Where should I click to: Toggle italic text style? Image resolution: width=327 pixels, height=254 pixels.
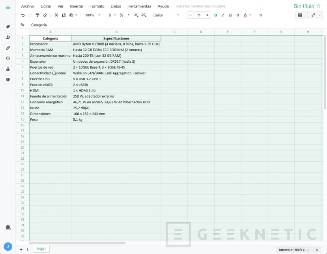coord(223,15)
